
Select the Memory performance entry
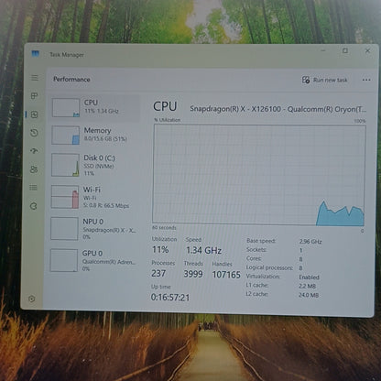coord(94,135)
